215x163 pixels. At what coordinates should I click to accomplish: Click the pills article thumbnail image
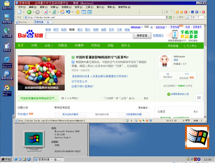click(x=41, y=73)
